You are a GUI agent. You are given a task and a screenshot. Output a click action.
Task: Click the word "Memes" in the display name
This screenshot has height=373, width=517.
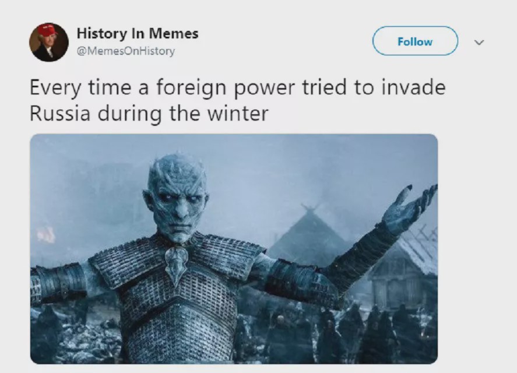pos(174,33)
